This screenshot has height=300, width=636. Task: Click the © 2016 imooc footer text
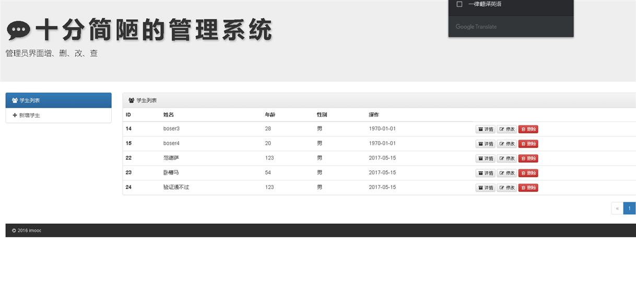pos(27,230)
